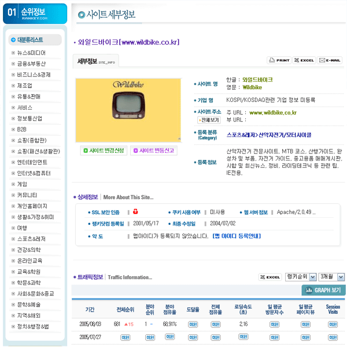This screenshot has width=347, height=347.
Task: Click the Wildbike site thumbnail
Action: [x=128, y=110]
